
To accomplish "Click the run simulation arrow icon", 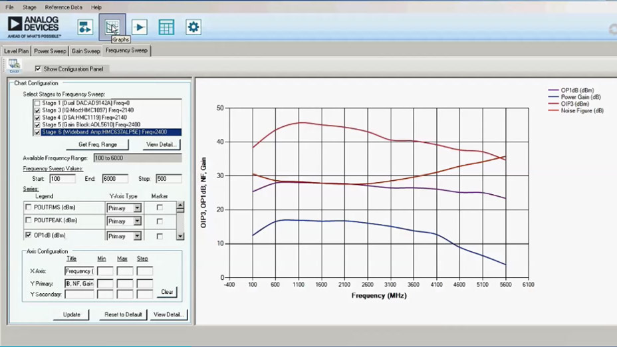I will (140, 27).
